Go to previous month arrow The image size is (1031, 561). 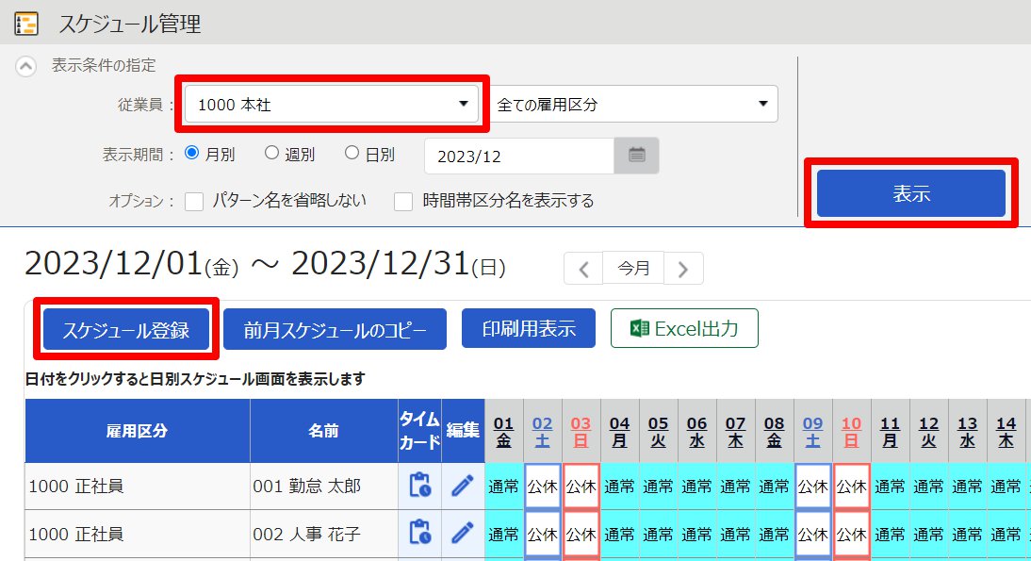[x=583, y=269]
